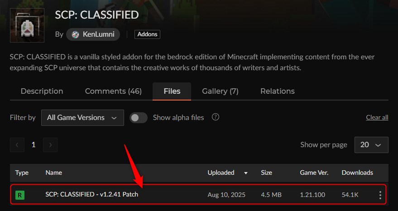The width and height of the screenshot is (398, 211).
Task: Go to the previous page arrow
Action: [x=17, y=145]
